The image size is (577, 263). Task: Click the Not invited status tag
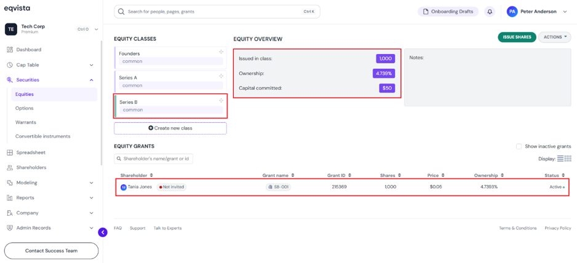pos(172,187)
